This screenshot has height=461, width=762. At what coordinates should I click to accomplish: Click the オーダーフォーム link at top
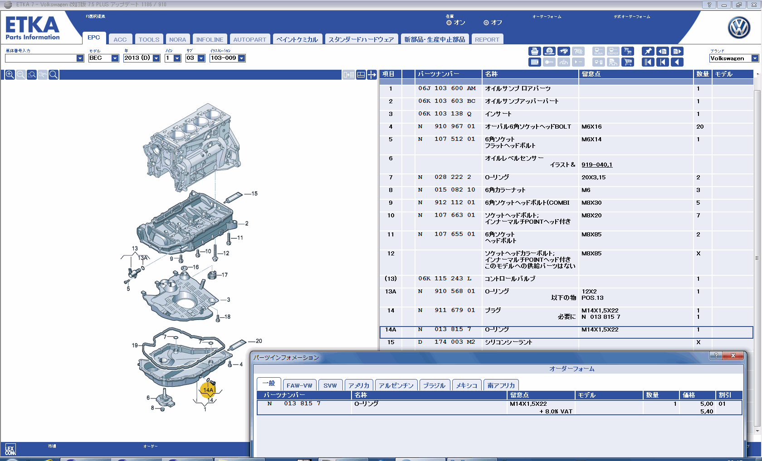click(547, 17)
